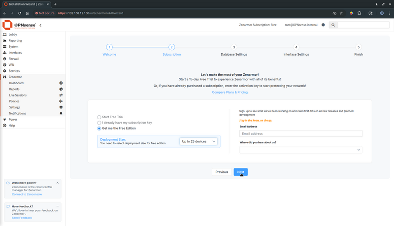The image size is (394, 226).
Task: Open Zenarmor Notifications
Action: click(18, 113)
